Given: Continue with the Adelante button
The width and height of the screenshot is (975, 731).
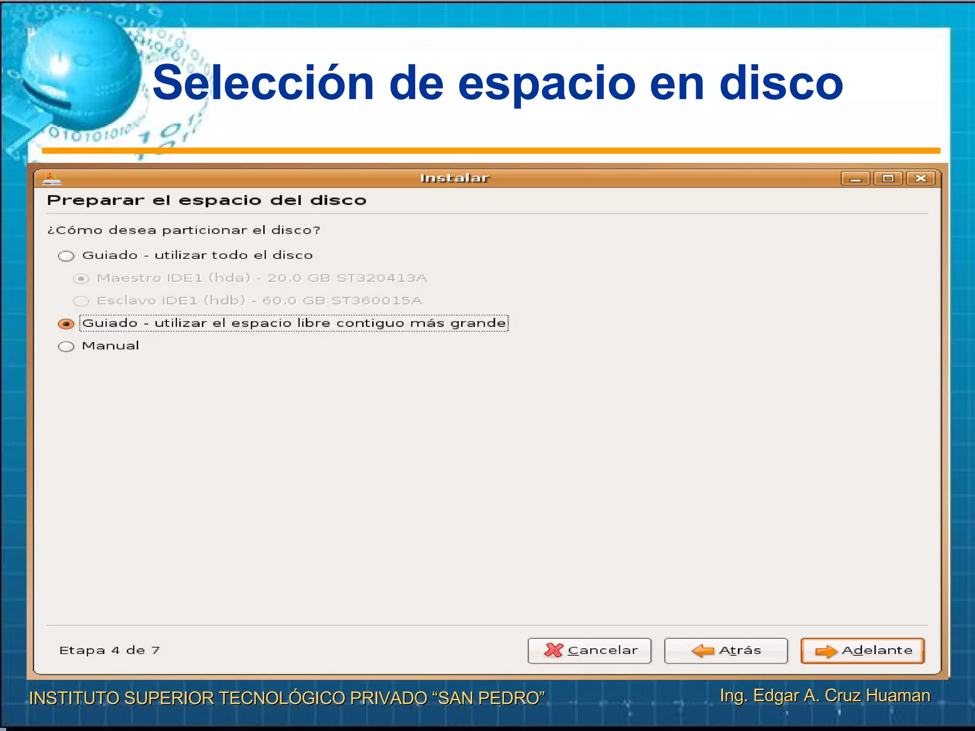Looking at the screenshot, I should pos(863,651).
